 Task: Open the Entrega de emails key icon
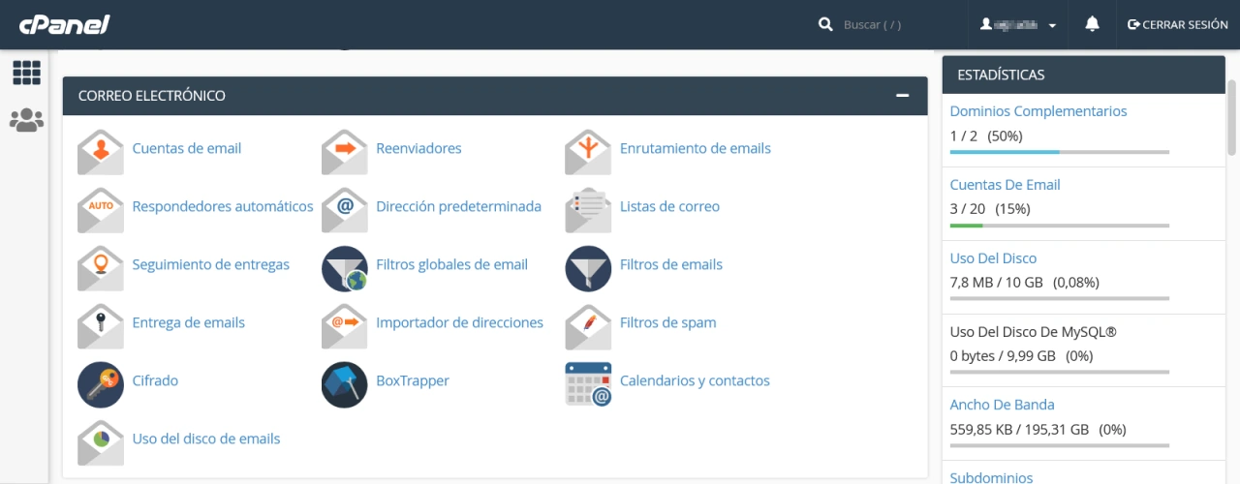click(x=101, y=325)
